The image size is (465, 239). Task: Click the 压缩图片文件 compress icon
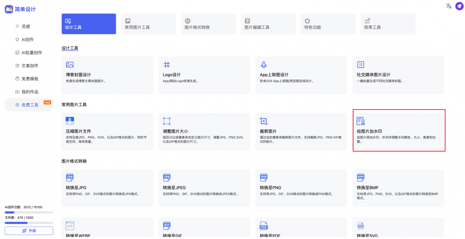tap(70, 121)
